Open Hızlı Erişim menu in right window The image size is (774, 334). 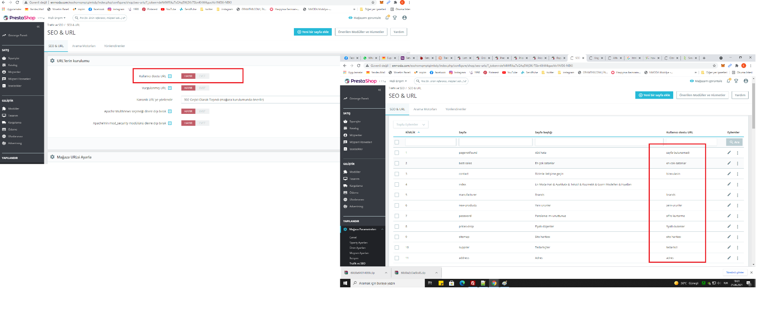(398, 81)
